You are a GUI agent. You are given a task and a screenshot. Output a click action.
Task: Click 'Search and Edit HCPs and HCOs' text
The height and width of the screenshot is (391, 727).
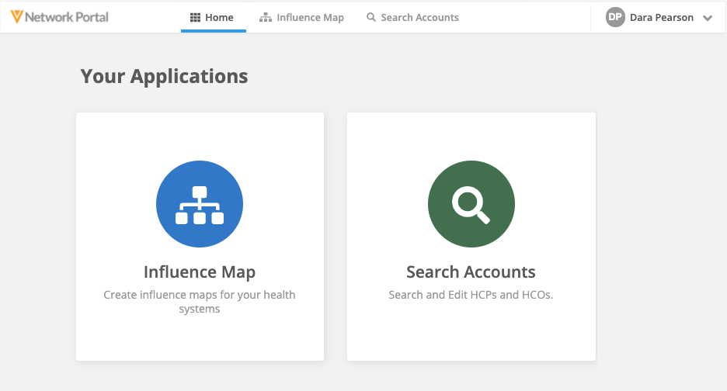coord(471,295)
